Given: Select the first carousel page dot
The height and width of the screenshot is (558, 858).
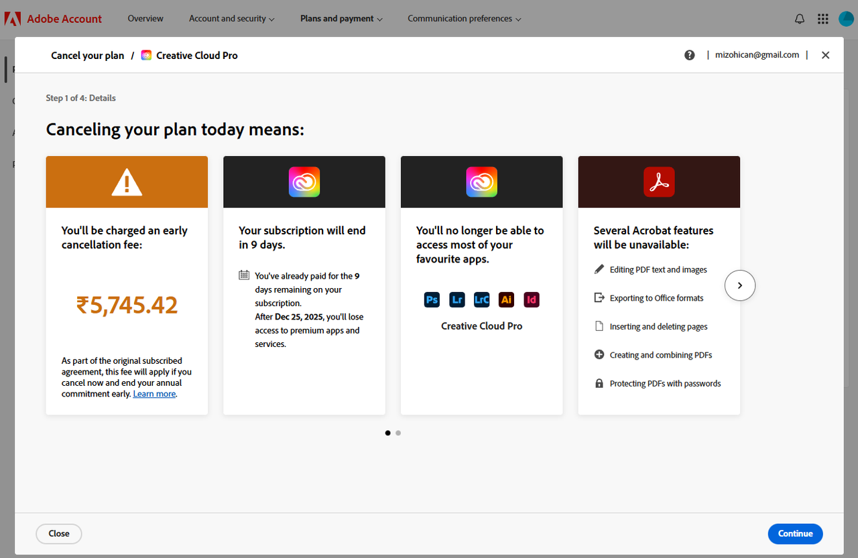Looking at the screenshot, I should pos(388,433).
